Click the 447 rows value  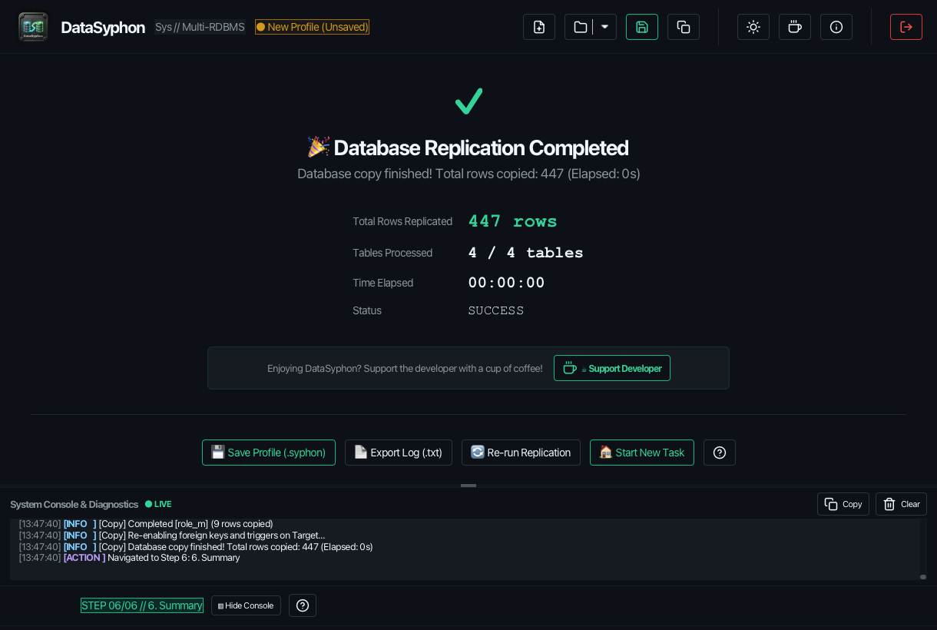513,221
